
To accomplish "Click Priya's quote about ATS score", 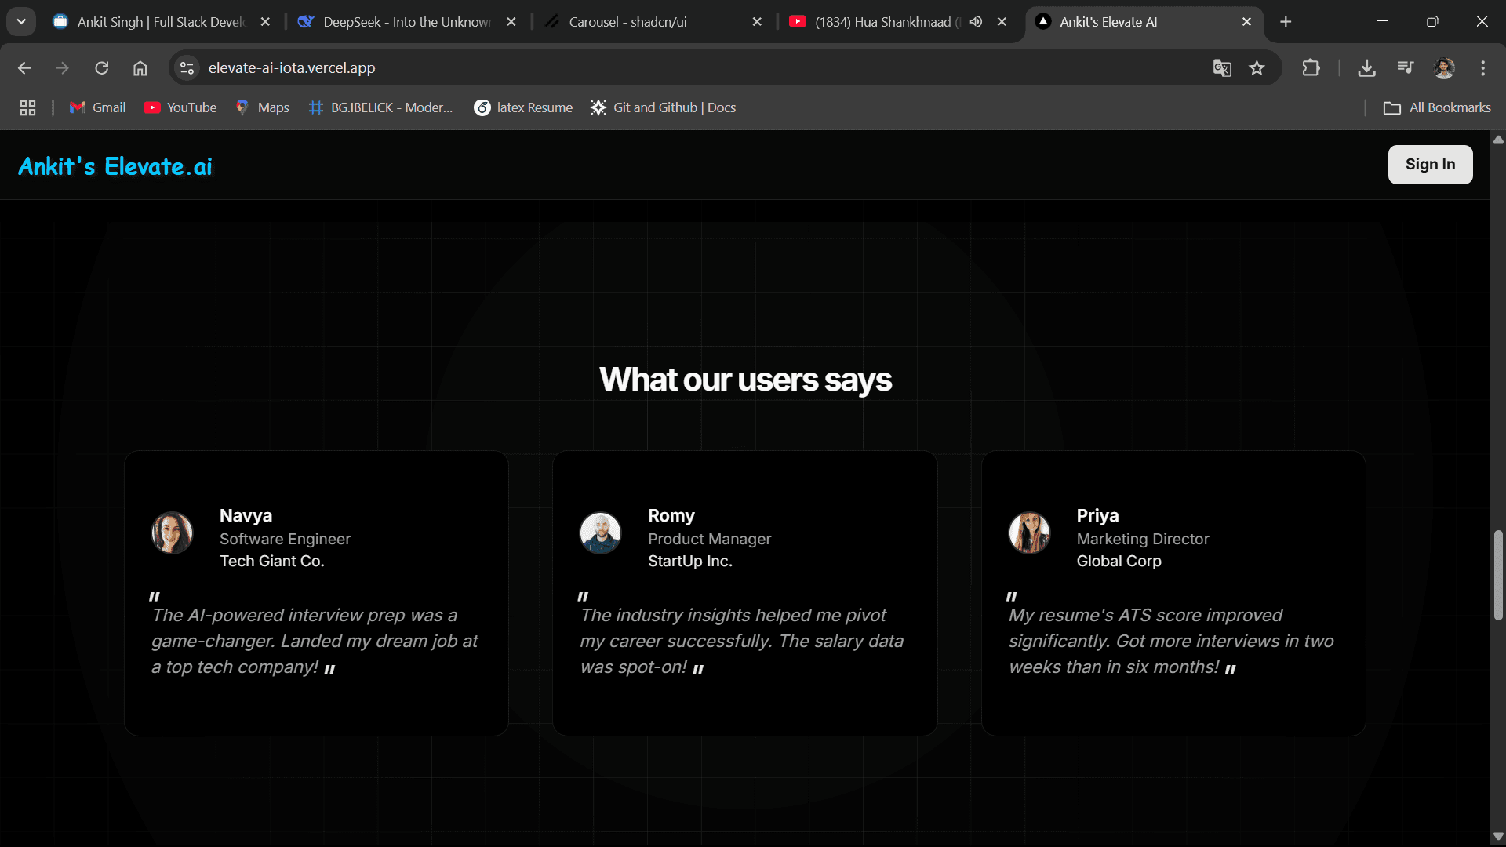I will 1171,641.
